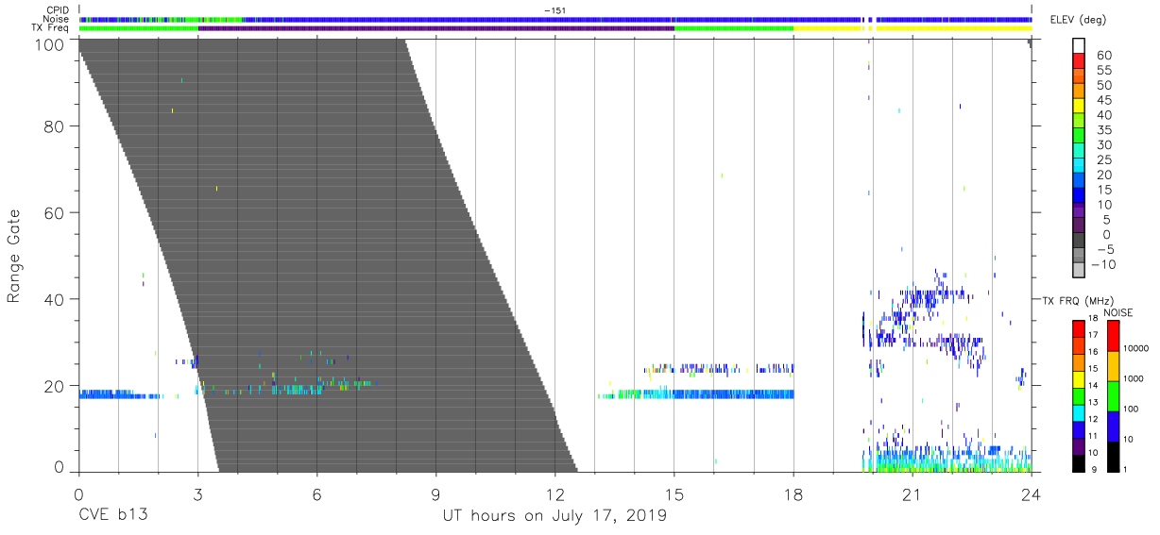Click the x-axis hour tick '21'

pos(912,494)
